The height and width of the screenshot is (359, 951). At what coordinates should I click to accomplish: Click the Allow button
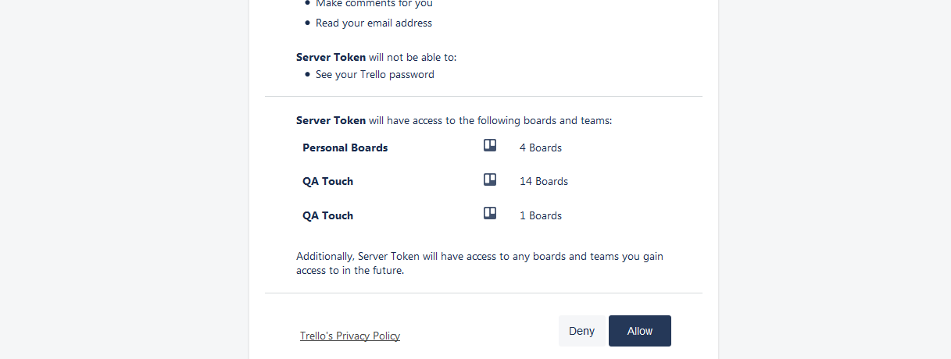[x=639, y=331]
